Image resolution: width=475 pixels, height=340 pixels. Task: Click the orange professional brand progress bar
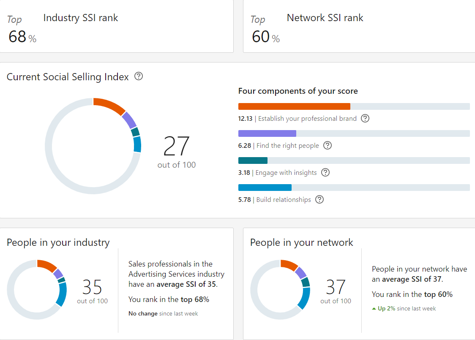[294, 106]
